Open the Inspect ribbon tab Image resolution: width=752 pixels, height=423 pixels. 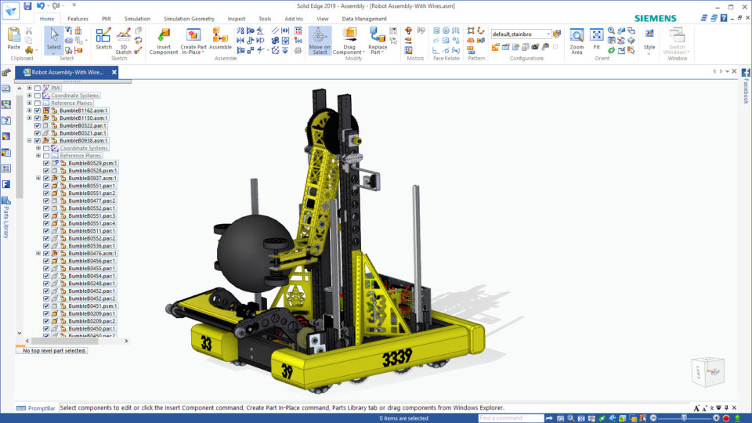click(236, 19)
